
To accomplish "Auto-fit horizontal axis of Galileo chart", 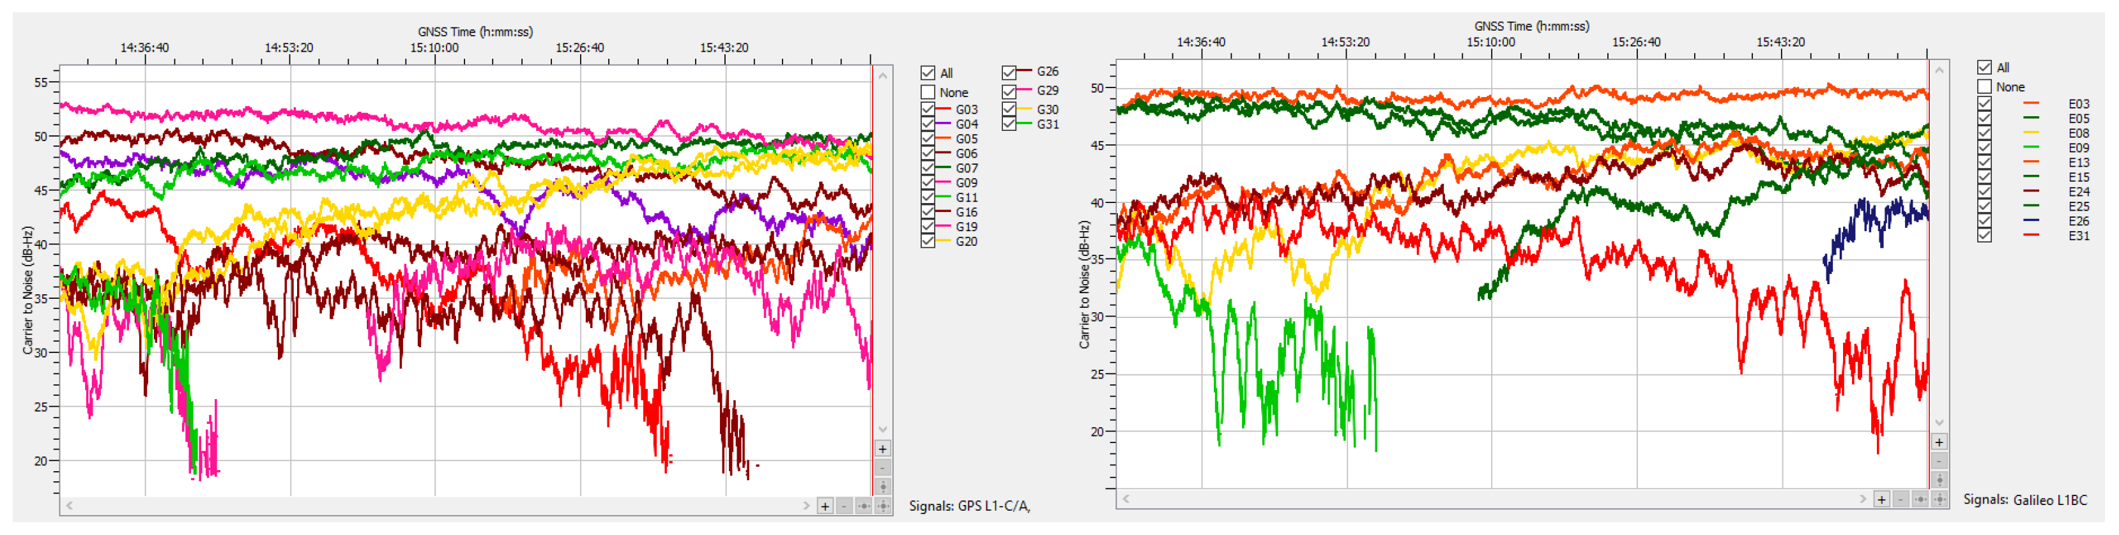I will [1920, 500].
